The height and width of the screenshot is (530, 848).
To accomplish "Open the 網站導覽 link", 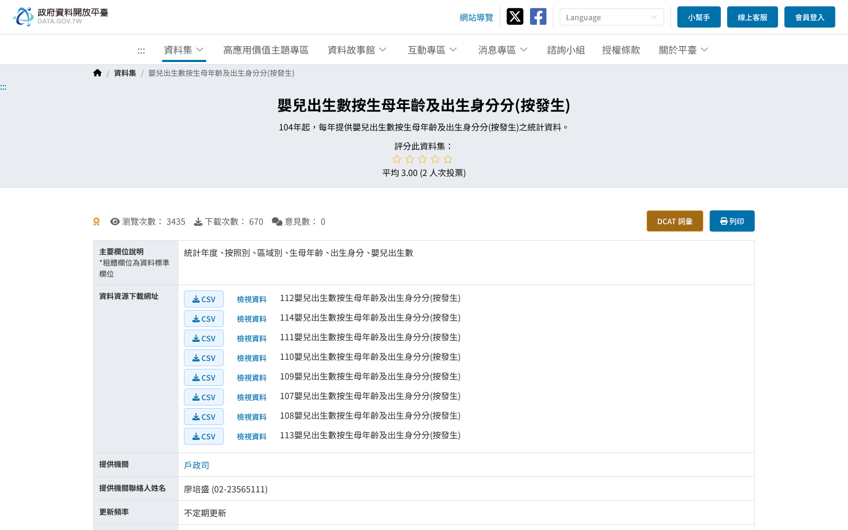I will point(476,17).
